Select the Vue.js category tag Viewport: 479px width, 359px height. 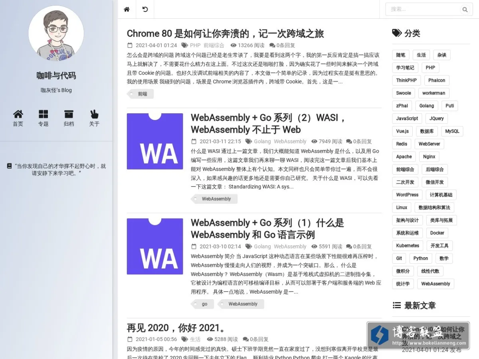(402, 131)
